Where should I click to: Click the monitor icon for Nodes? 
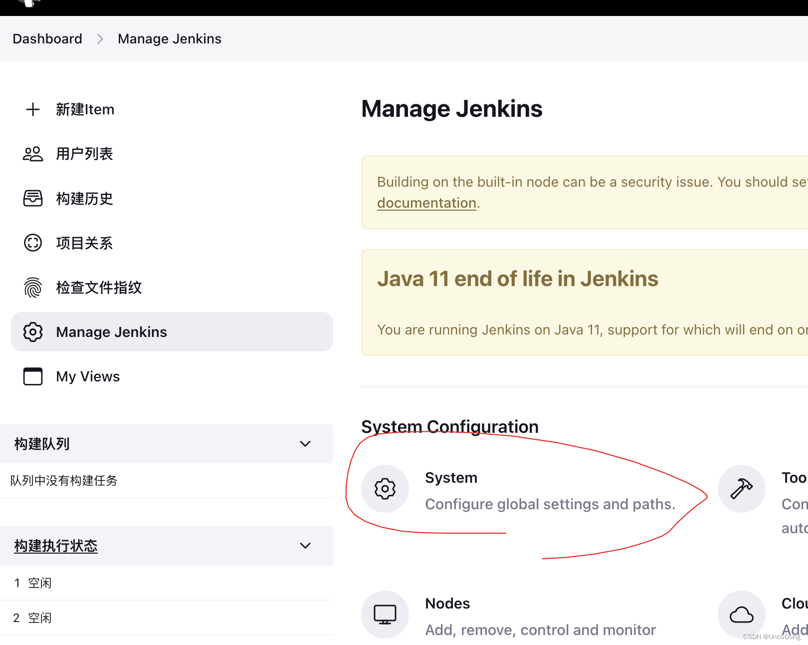(385, 615)
